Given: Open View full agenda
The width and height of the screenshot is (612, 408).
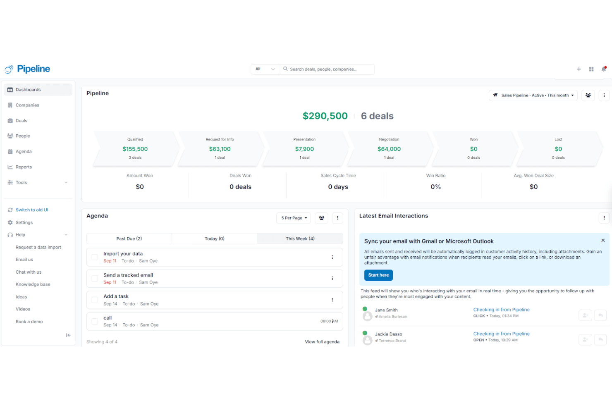Looking at the screenshot, I should tap(322, 341).
